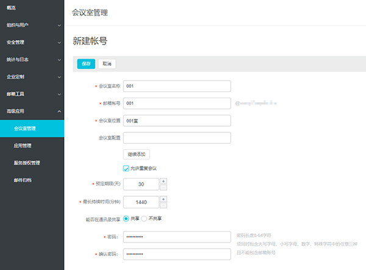Click the 保存 button

(86, 63)
